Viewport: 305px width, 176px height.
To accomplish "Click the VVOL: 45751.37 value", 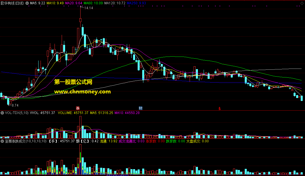I will tap(42, 113).
